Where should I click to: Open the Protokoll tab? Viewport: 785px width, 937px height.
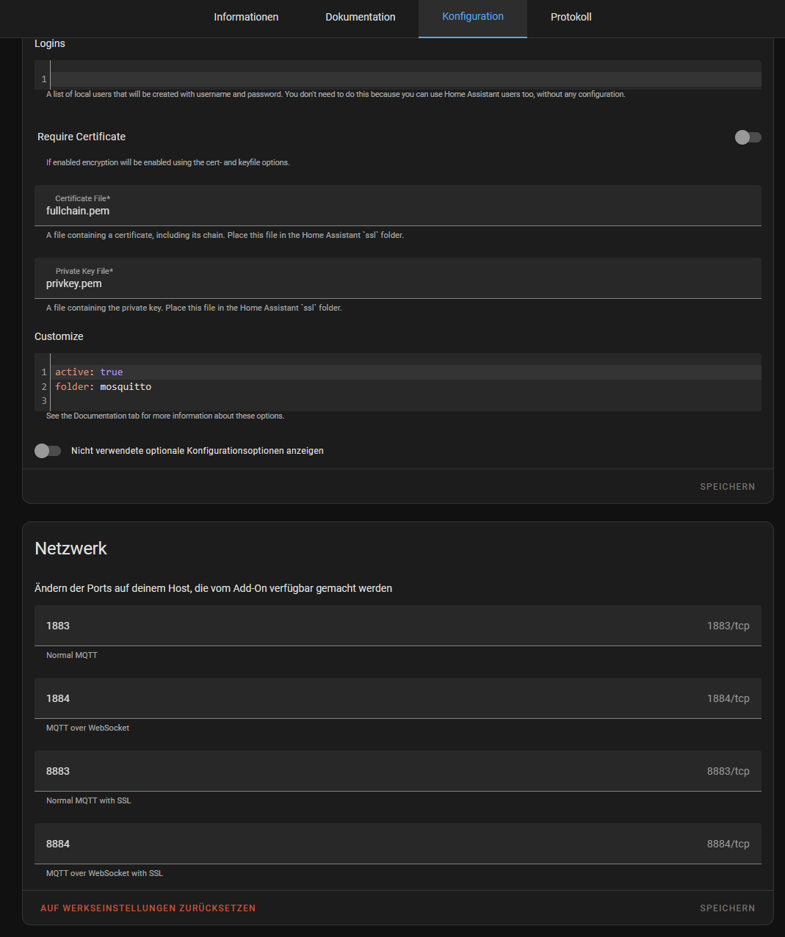tap(571, 17)
